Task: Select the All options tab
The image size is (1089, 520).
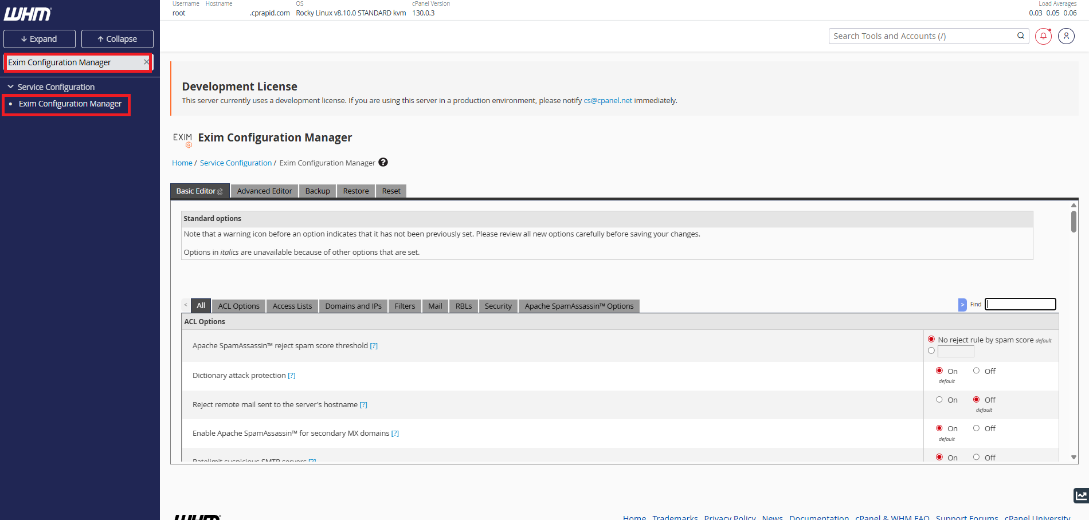Action: (201, 305)
